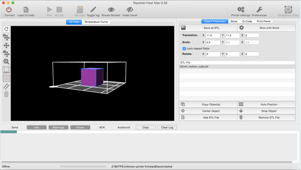Viewport: 301px width, 170px height.
Task: Click the Center Object crosshair icon
Action: (183, 111)
